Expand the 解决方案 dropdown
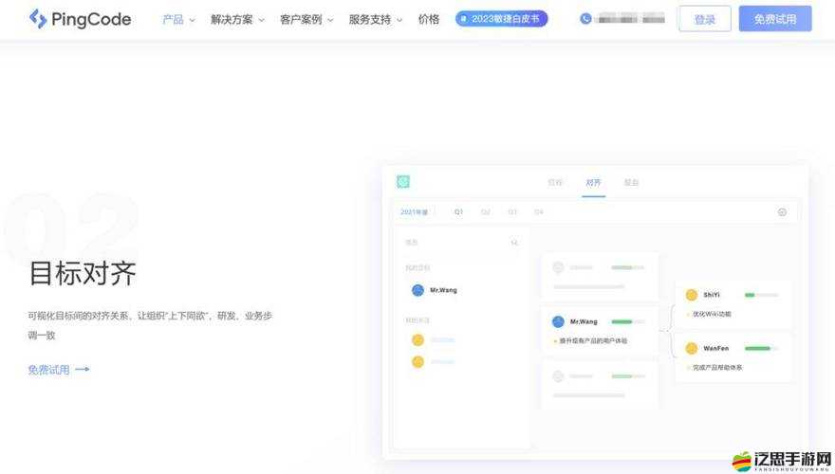 [237, 19]
